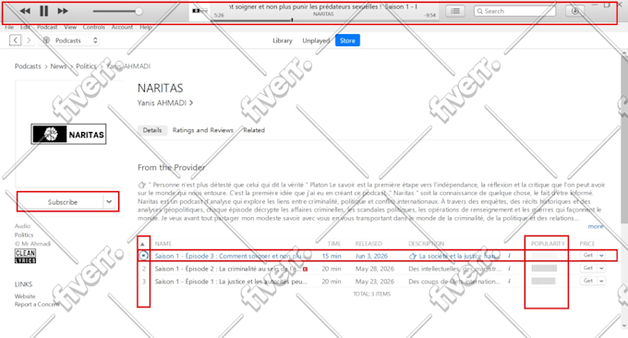Select Saison 1 - Épisode 2 title
Image resolution: width=628 pixels, height=338 pixels.
[228, 269]
